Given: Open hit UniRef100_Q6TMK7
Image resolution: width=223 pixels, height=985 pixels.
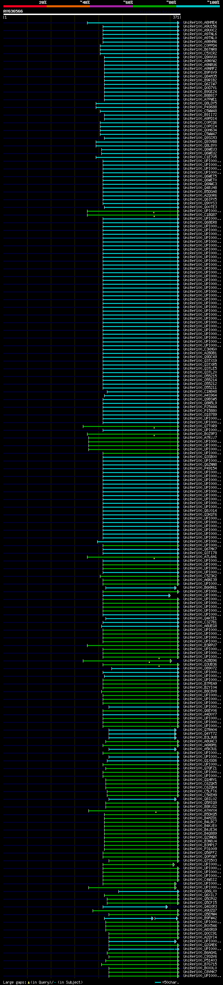Looking at the screenshot, I should (x=200, y=549).
